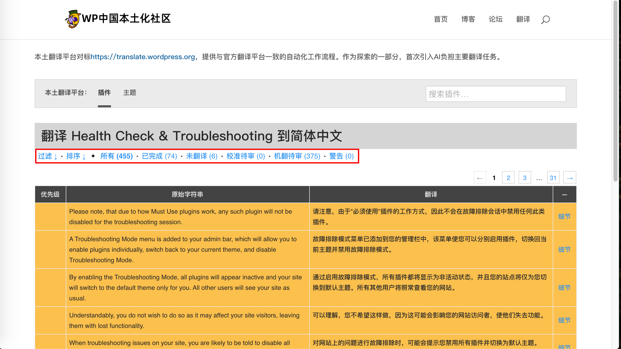Open the search magnifier icon in header

click(x=545, y=19)
